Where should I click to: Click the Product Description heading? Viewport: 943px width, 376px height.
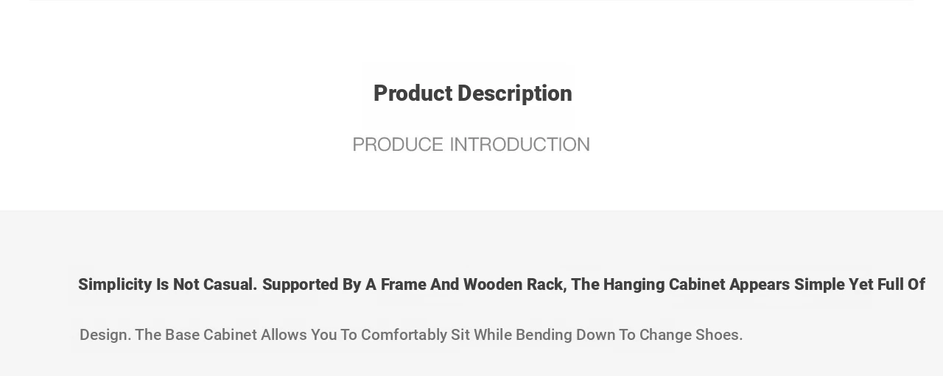click(x=472, y=93)
